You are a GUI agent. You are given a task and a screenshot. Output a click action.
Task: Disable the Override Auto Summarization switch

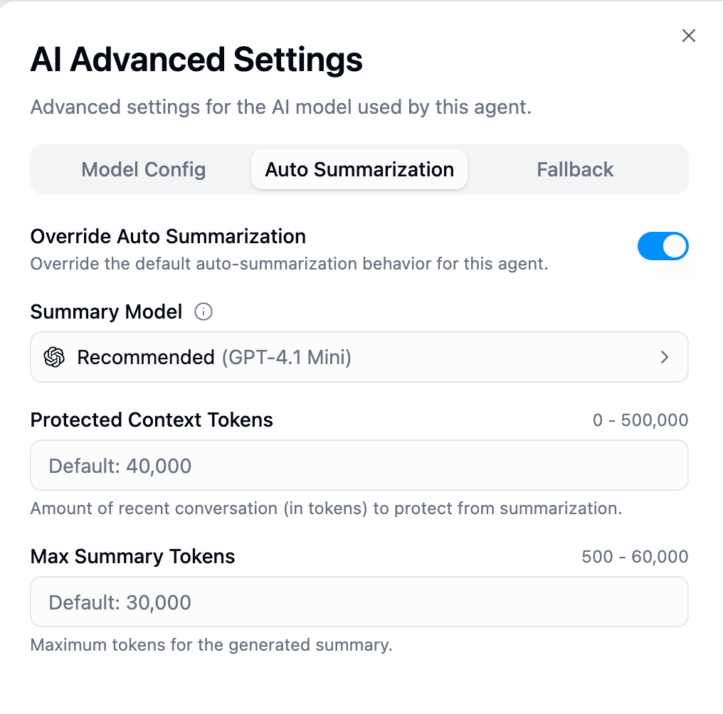pyautogui.click(x=663, y=246)
